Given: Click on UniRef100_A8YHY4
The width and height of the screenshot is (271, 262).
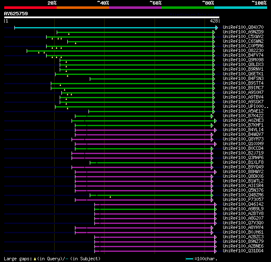Looking at the screenshot, I should point(243,228).
